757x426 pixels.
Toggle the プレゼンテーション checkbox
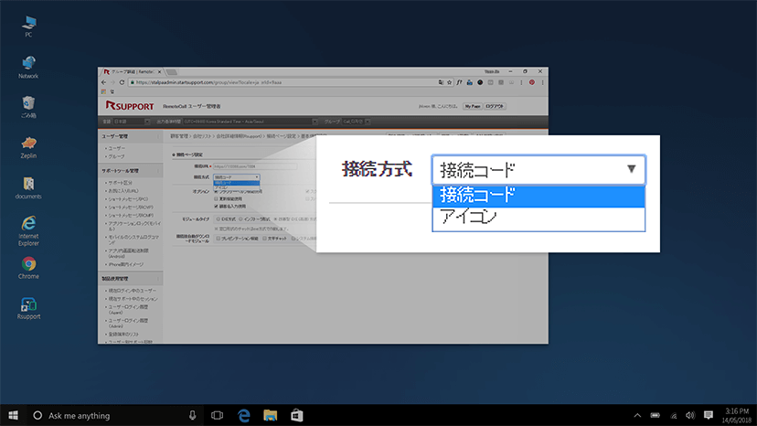coord(219,239)
